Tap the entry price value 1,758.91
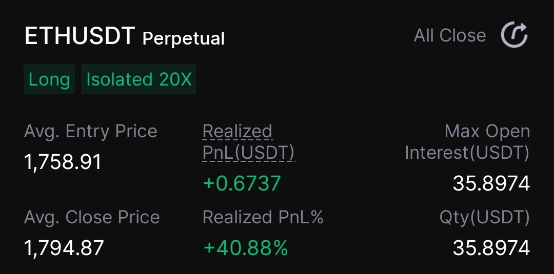Image resolution: width=554 pixels, height=274 pixels. coord(63,162)
